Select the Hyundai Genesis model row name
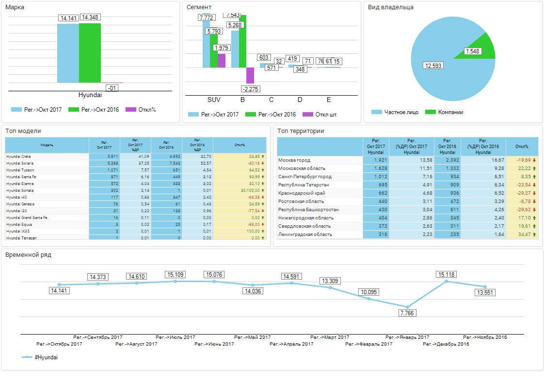Screen dimensions: 544x385 20,204
